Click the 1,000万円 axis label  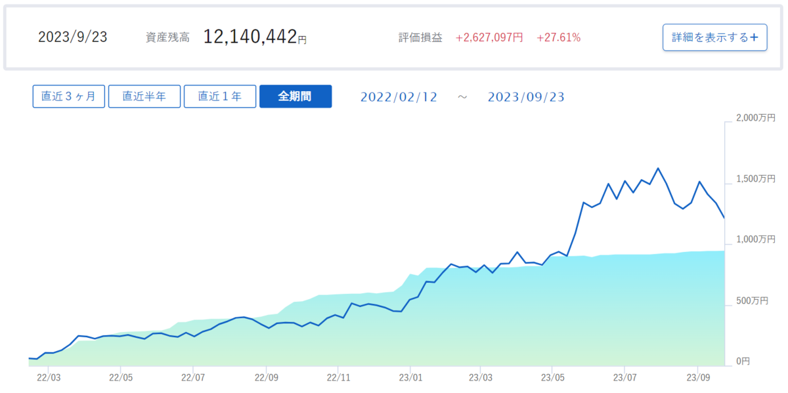click(755, 240)
